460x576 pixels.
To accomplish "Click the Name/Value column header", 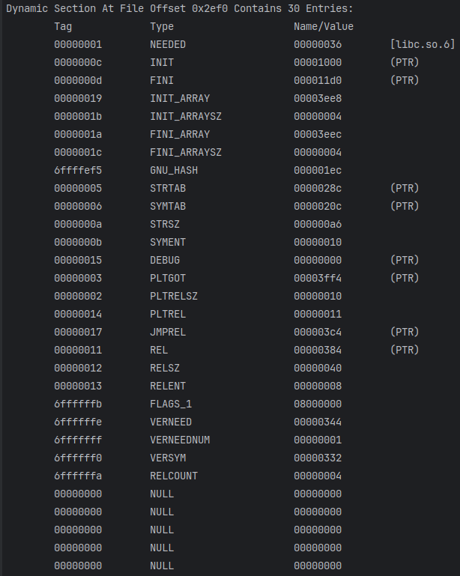I will click(324, 26).
